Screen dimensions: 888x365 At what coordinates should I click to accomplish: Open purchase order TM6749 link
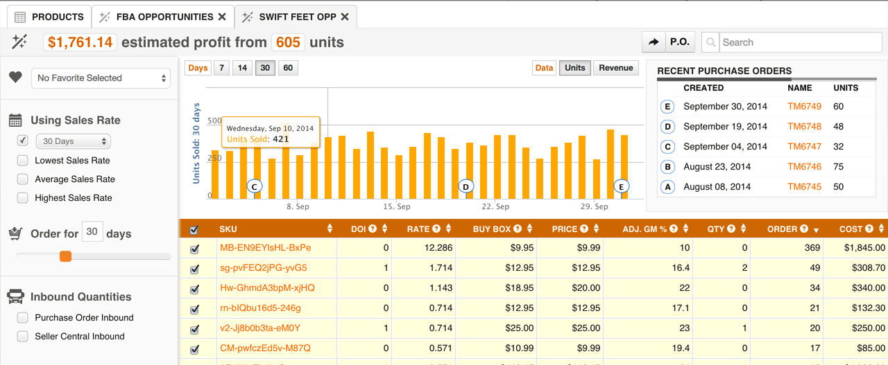click(x=804, y=107)
